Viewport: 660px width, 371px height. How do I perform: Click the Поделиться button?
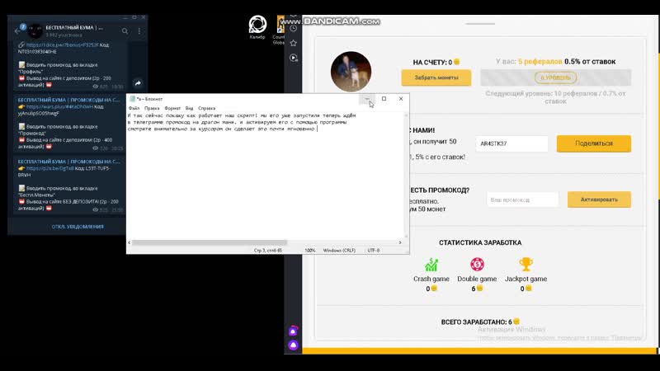point(593,143)
